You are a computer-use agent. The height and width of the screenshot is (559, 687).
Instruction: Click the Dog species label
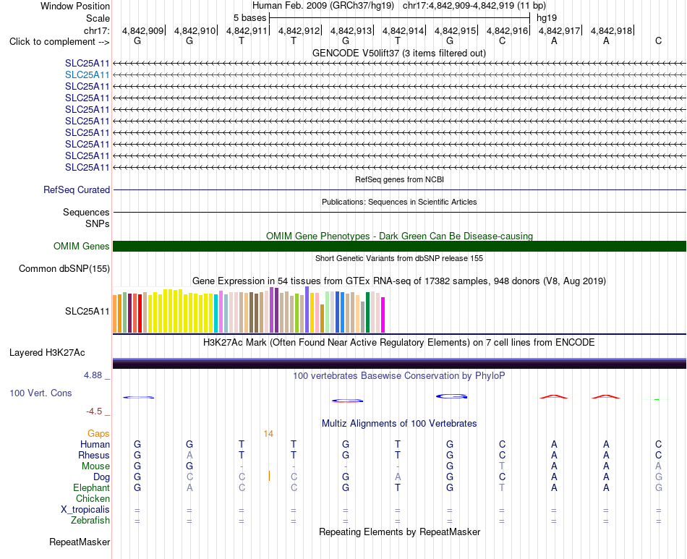pyautogui.click(x=101, y=477)
